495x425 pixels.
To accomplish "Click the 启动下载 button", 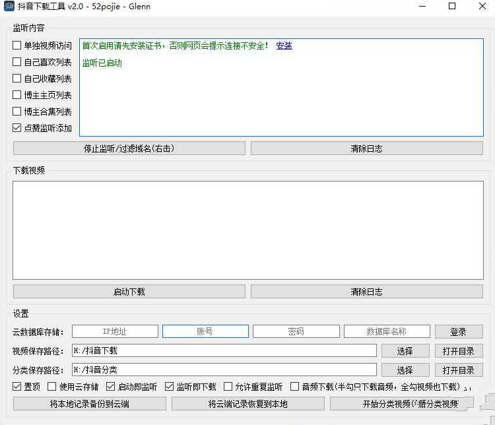I will [x=129, y=292].
